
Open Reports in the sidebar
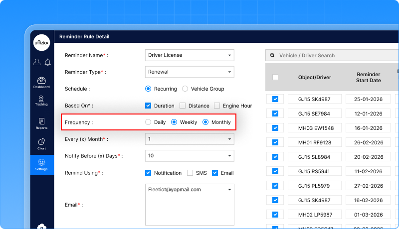[x=41, y=123]
